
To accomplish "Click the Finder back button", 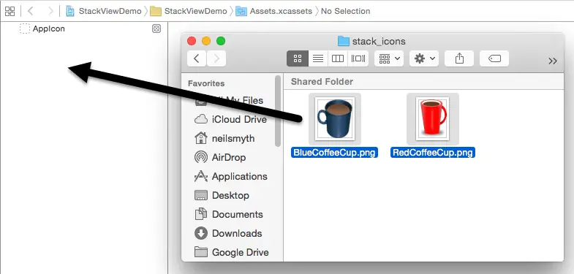I will pyautogui.click(x=197, y=58).
